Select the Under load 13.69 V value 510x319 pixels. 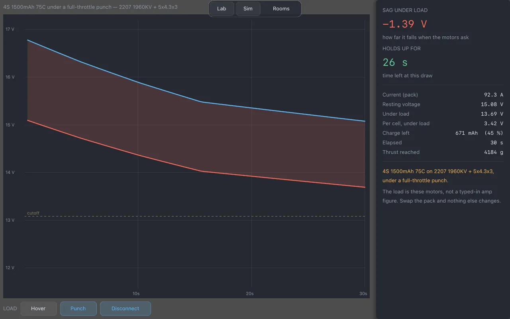click(492, 114)
